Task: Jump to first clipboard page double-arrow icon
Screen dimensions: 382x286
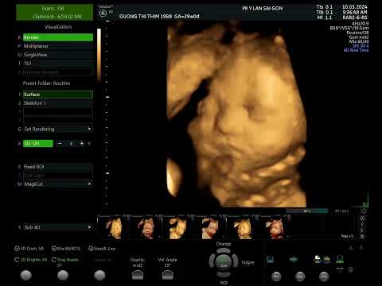Action: point(362,218)
